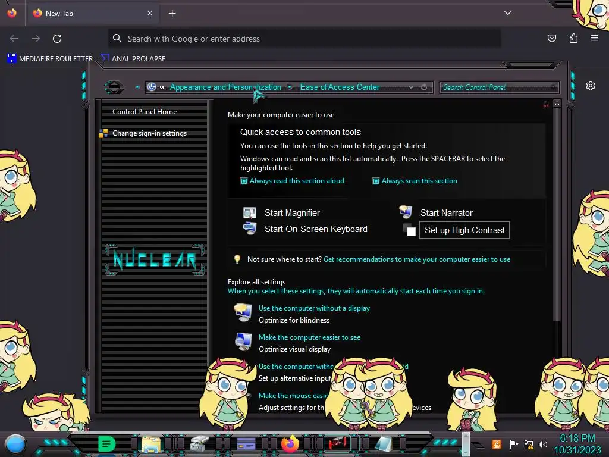Click the network warning tray icon
The width and height of the screenshot is (609, 457).
pos(529,444)
